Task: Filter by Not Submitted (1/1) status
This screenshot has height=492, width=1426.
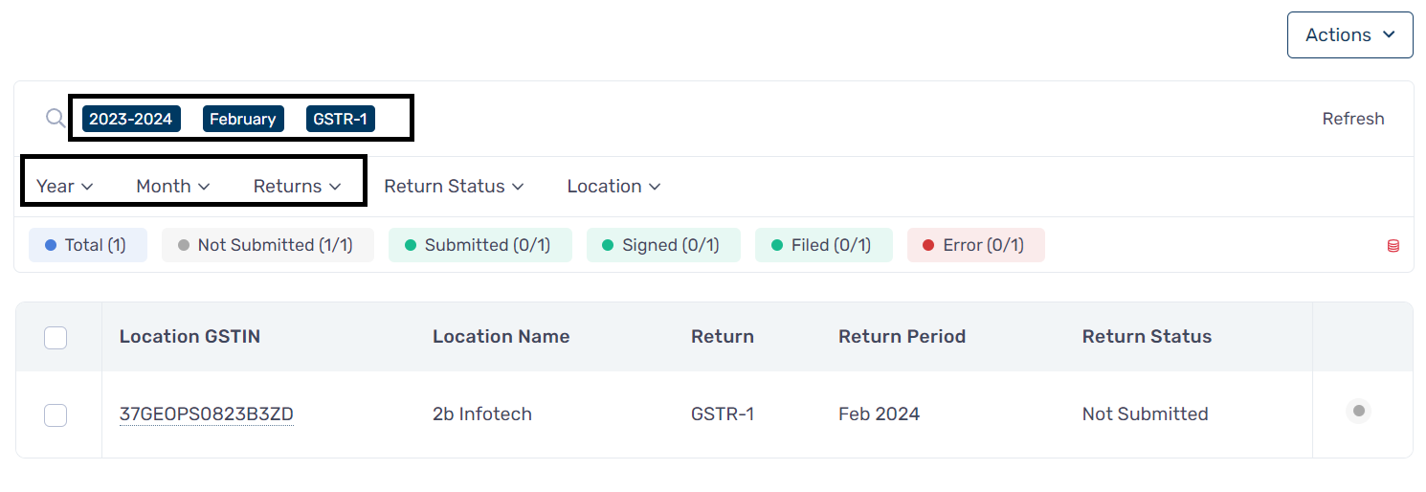Action: tap(268, 245)
